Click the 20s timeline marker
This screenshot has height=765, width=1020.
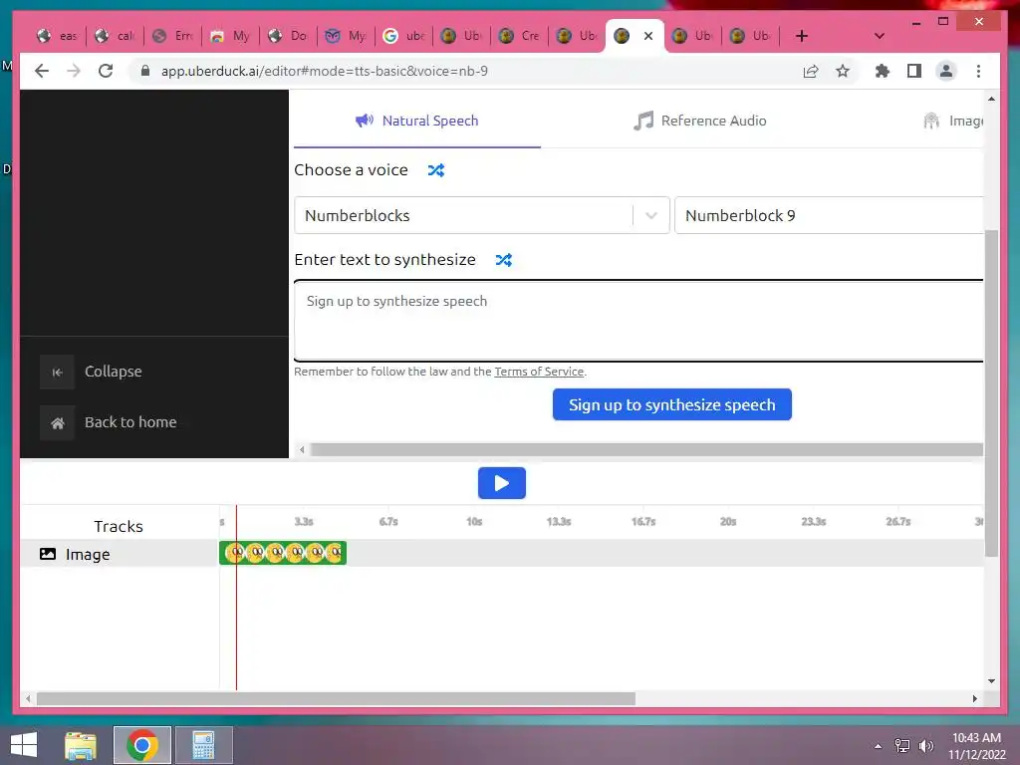pyautogui.click(x=728, y=522)
